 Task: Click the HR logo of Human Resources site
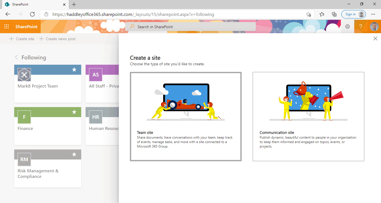pos(96,117)
